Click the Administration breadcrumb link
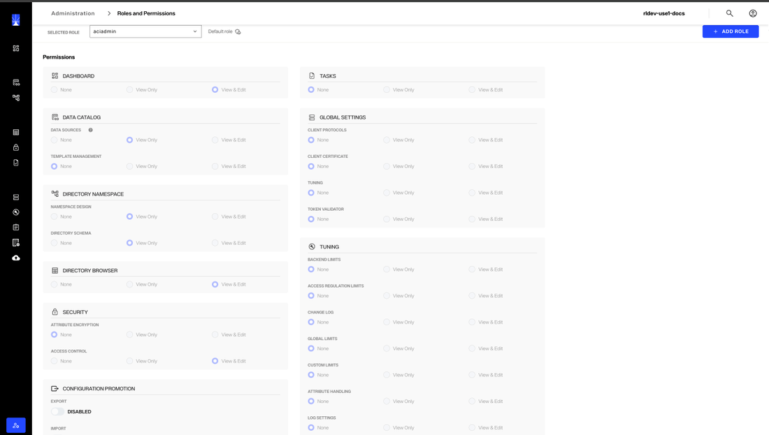 [x=73, y=13]
